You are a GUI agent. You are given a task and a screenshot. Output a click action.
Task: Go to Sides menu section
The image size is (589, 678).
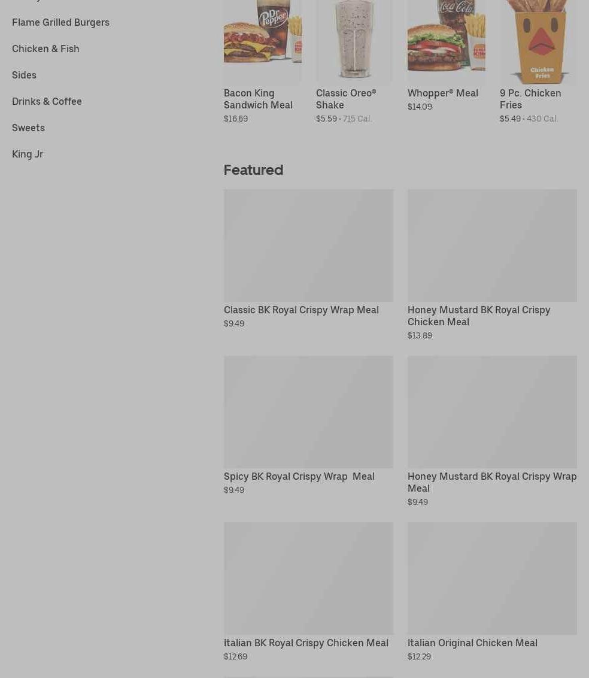click(x=24, y=75)
